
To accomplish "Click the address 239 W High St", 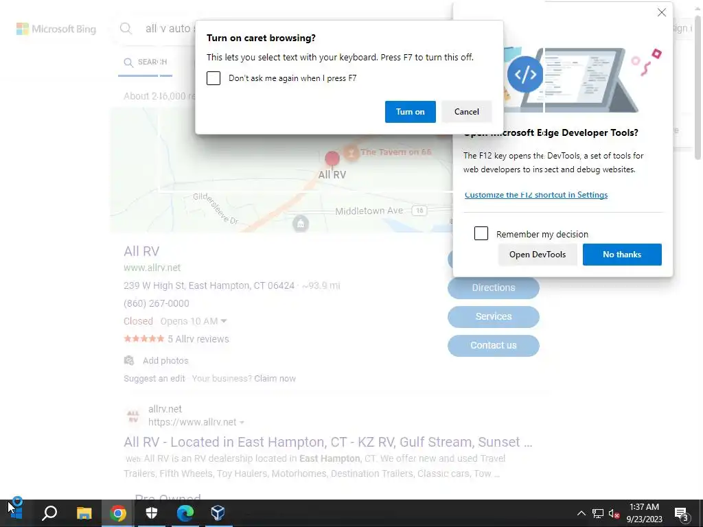I will tap(209, 285).
